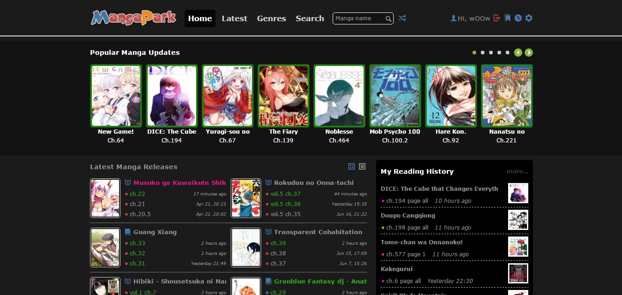
Task: Open the Transparent Cohabitation title link
Action: pos(318,232)
